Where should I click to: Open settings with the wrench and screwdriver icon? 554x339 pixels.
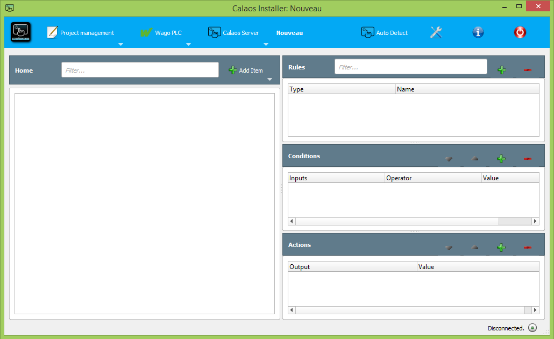(436, 32)
